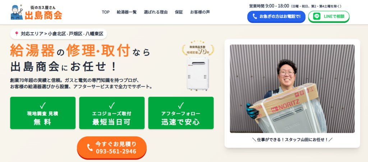Click the checkmark above 現地調査 見積
The width and height of the screenshot is (368, 162).
[43, 106]
